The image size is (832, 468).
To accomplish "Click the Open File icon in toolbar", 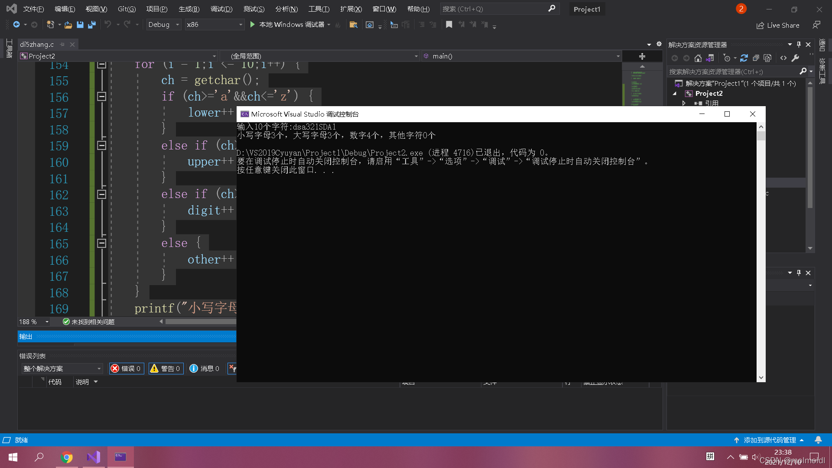I will (x=68, y=25).
